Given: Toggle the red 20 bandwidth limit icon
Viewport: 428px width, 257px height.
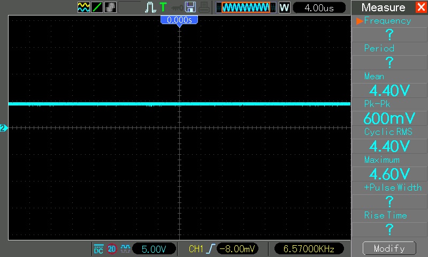Looking at the screenshot, I should 112,249.
